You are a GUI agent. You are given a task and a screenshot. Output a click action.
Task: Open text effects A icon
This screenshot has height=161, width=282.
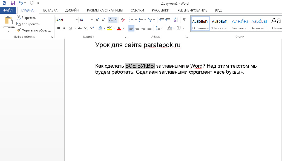100,28
